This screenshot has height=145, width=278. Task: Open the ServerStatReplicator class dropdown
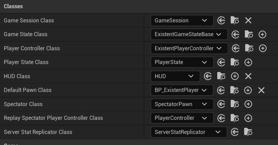(x=189, y=132)
